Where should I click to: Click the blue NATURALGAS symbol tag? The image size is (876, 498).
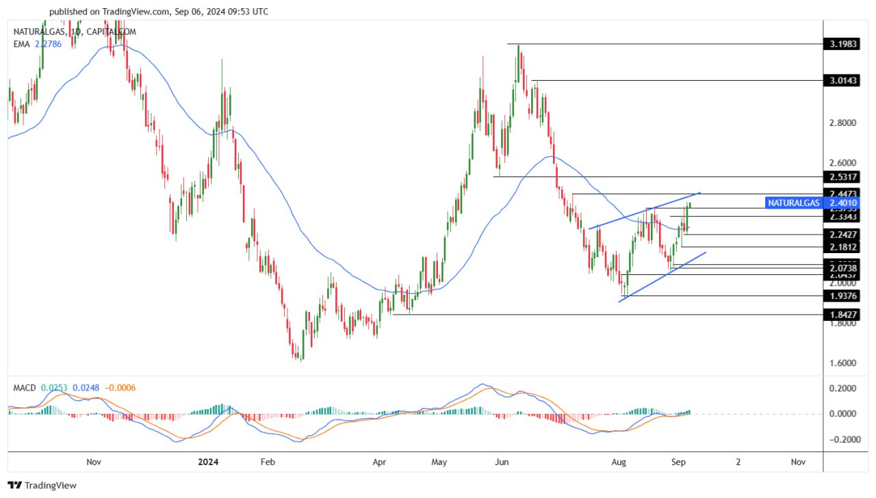[x=793, y=202]
